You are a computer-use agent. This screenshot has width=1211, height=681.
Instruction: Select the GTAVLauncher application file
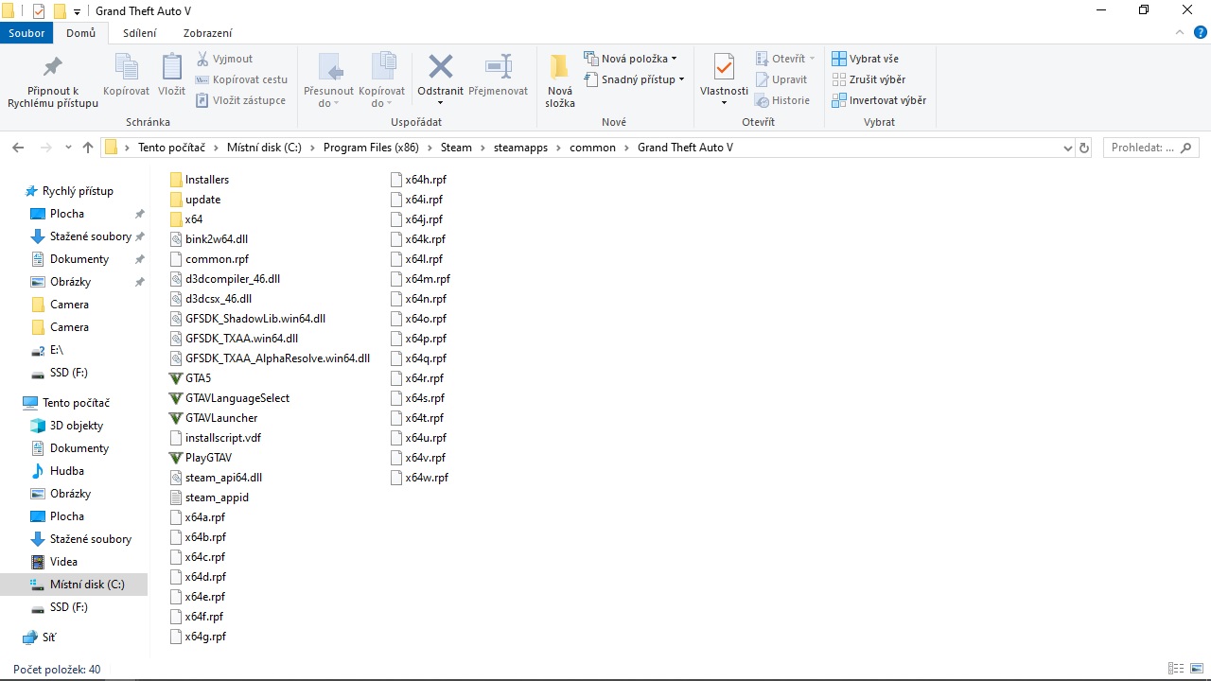221,418
